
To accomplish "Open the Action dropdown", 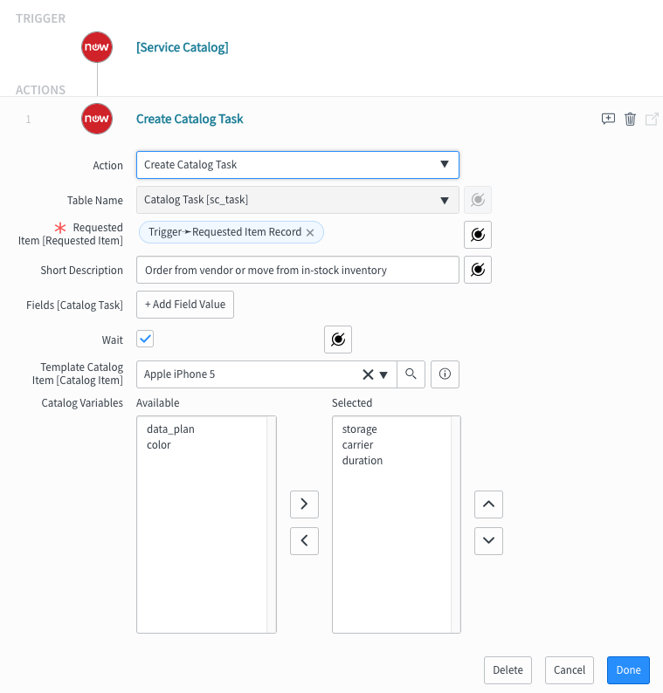I will coord(298,165).
